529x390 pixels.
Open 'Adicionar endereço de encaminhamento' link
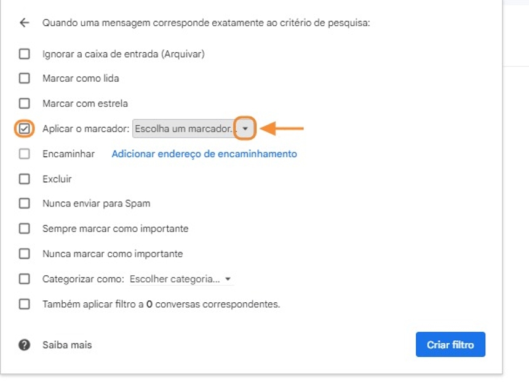point(204,154)
